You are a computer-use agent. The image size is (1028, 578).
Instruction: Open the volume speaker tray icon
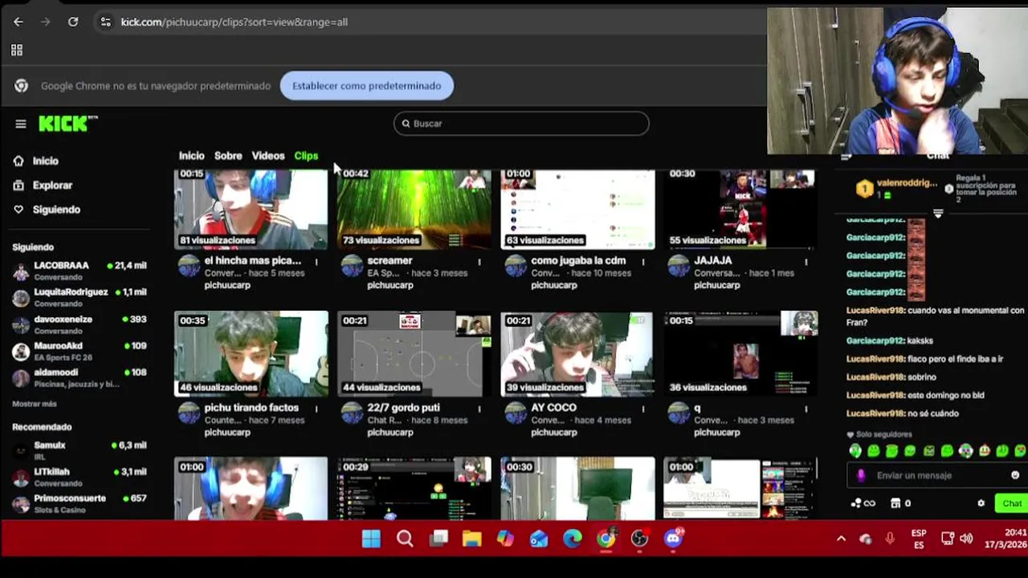966,539
